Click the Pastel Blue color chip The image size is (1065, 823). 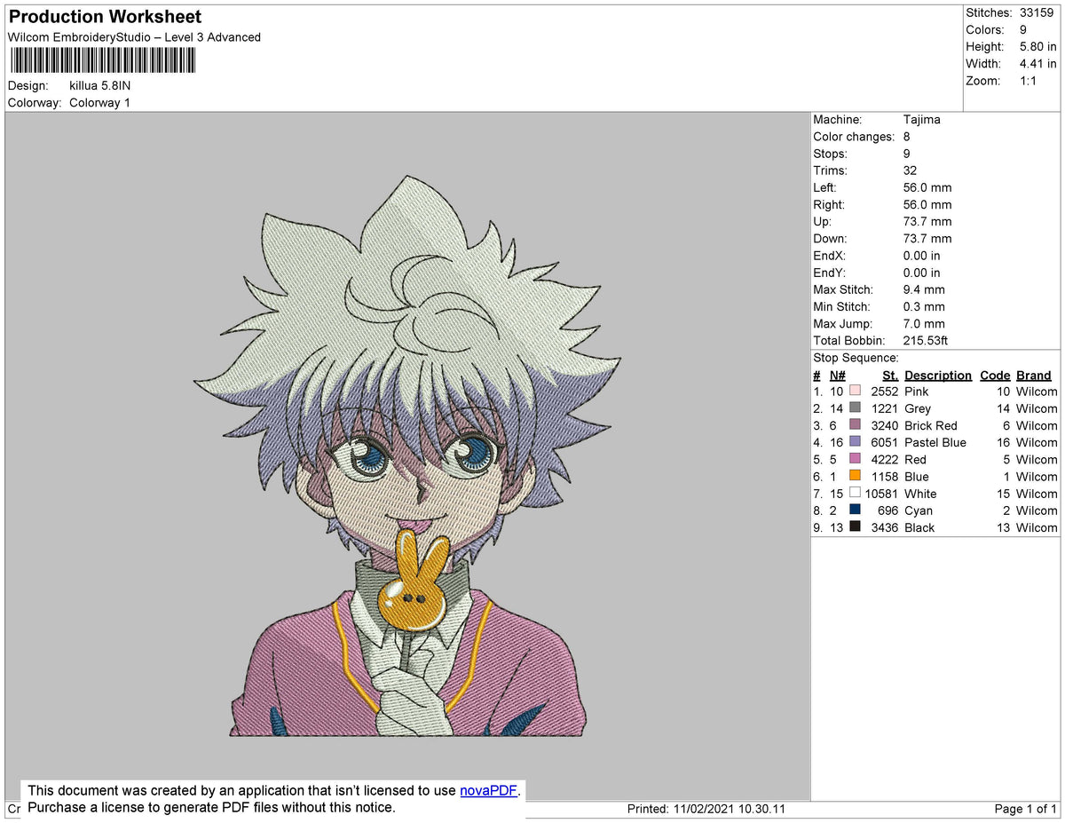pos(855,442)
